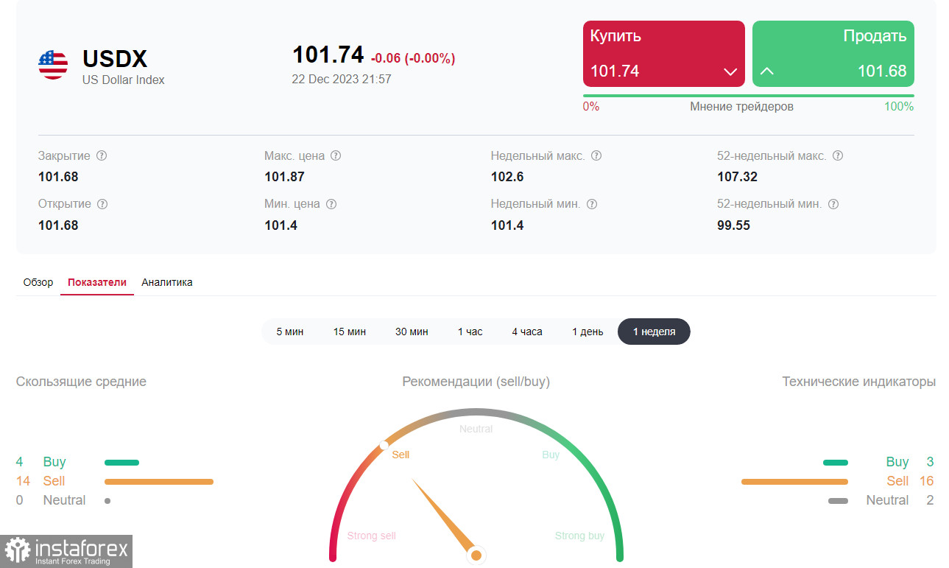This screenshot has height=568, width=949.
Task: Select the 30 мин timeframe
Action: [x=412, y=332]
